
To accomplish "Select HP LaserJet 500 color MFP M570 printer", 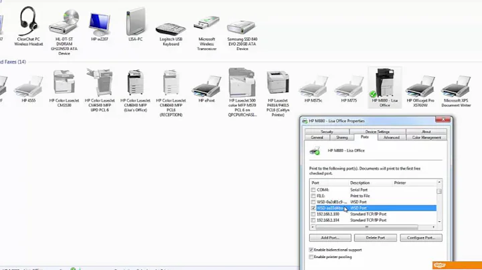I will pyautogui.click(x=242, y=92).
